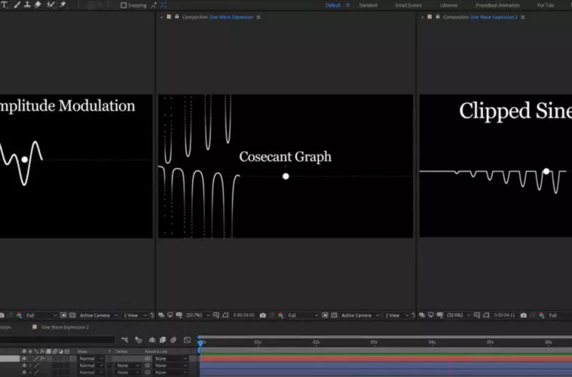Click the 03s mark on timeline ruler
Screen dimensions: 572x377
tap(374, 342)
